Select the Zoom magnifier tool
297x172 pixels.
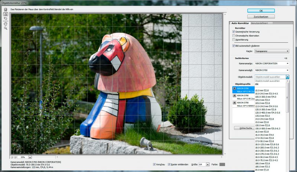(6, 28)
